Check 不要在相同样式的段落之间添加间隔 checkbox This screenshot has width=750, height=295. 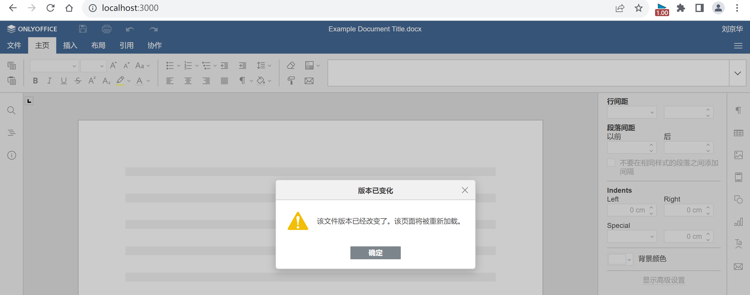[x=611, y=163]
